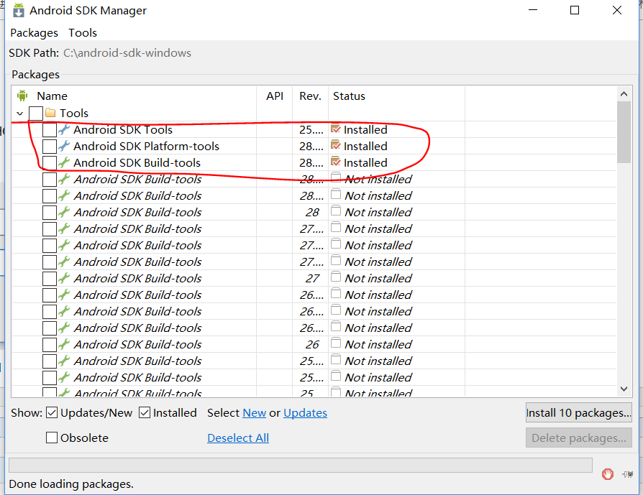Image resolution: width=643 pixels, height=495 pixels.
Task: Click the Android SDK Manager title bar icon
Action: coord(19,10)
